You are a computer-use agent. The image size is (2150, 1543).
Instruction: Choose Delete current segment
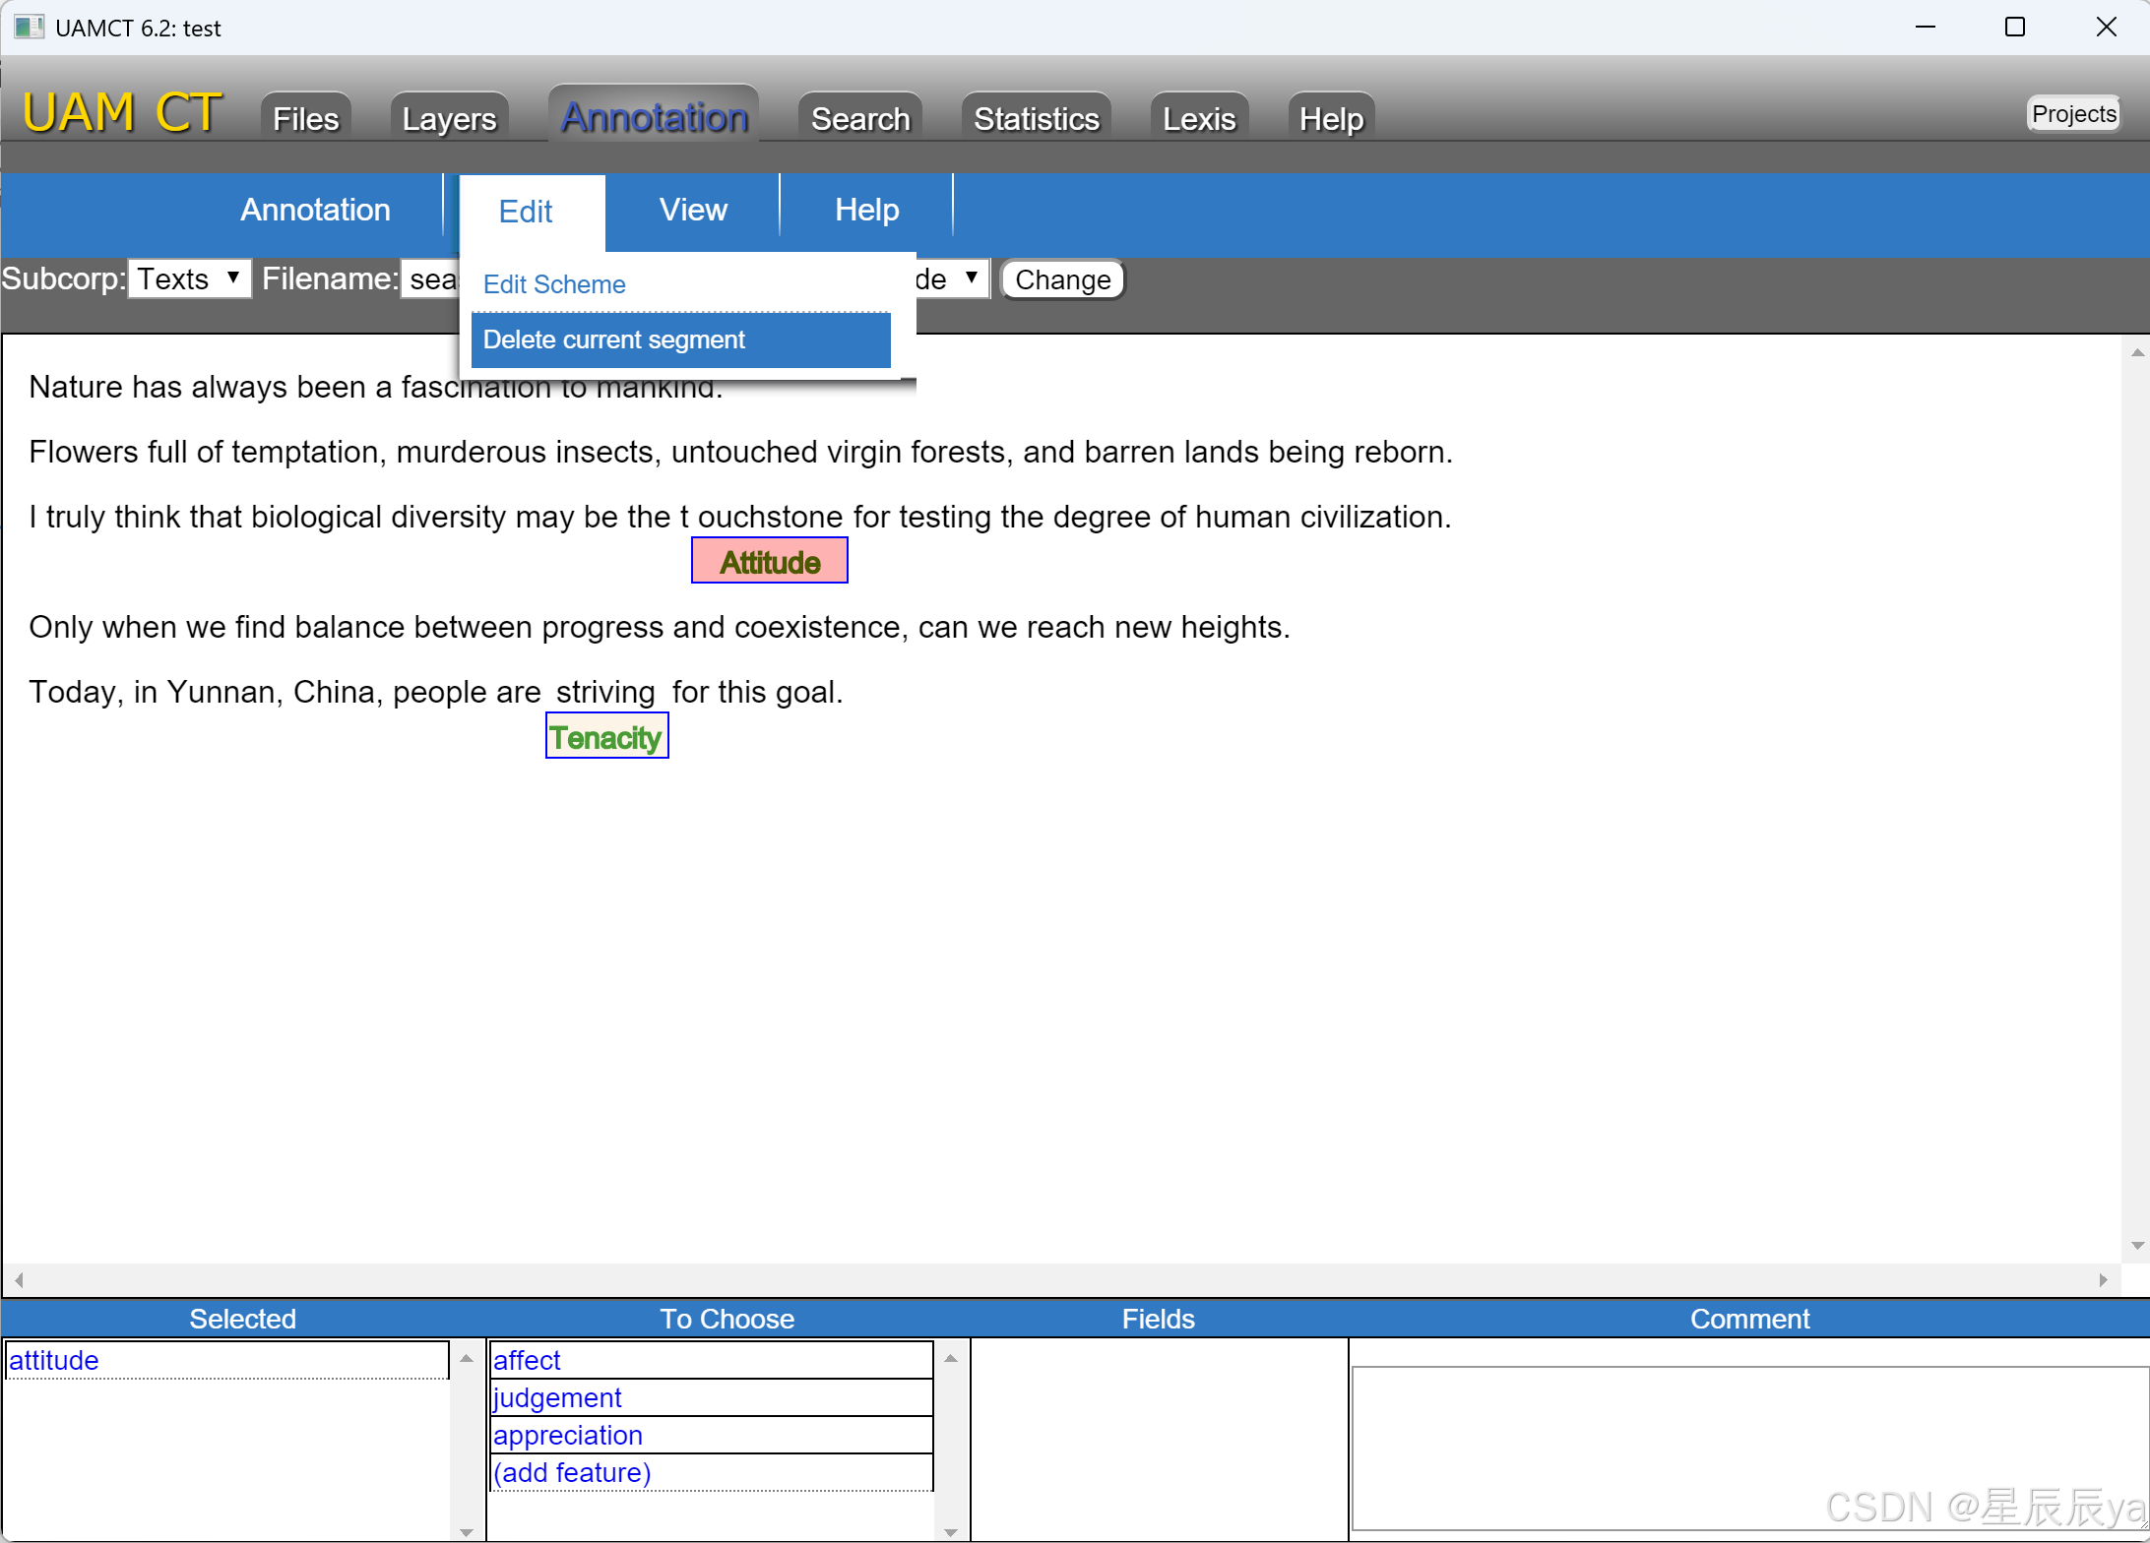coord(615,339)
